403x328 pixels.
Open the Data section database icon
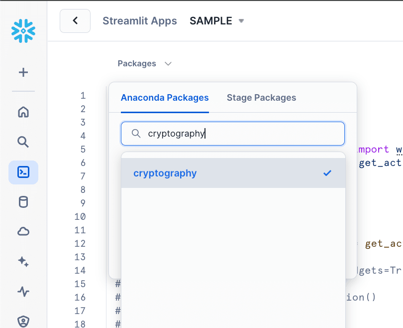(x=23, y=202)
